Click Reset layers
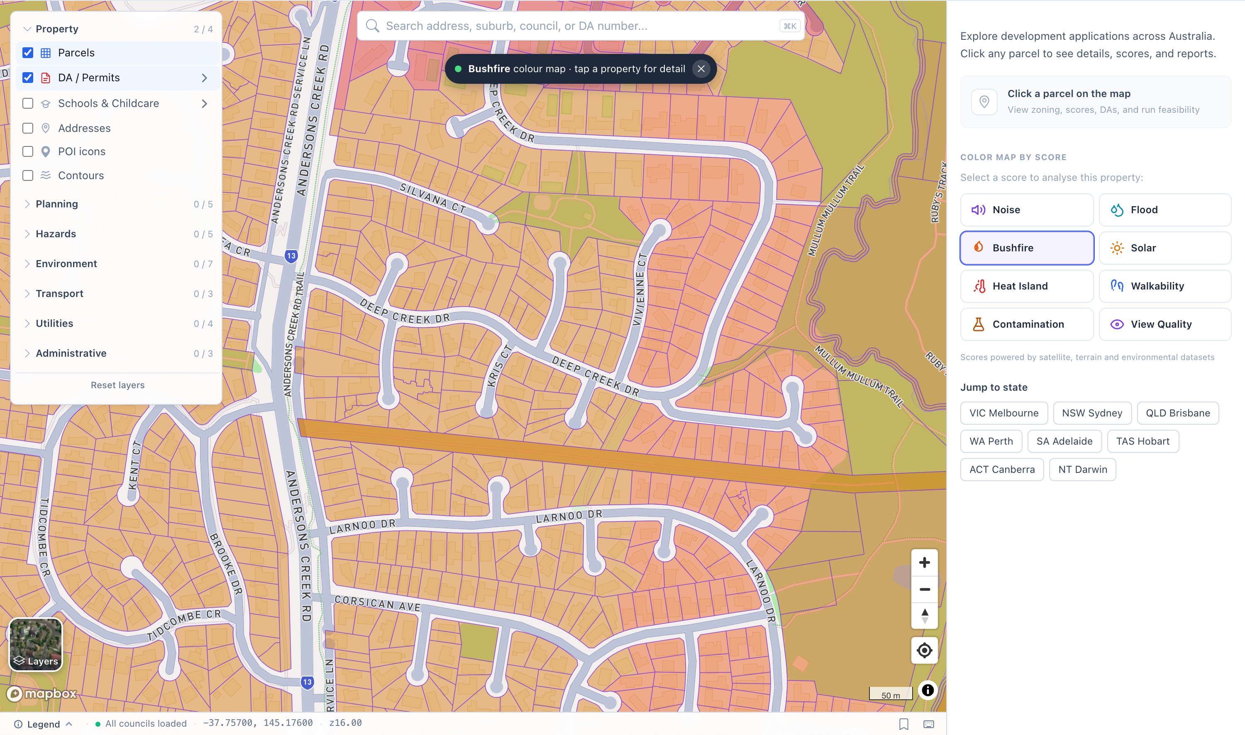This screenshot has width=1245, height=735. coord(117,385)
